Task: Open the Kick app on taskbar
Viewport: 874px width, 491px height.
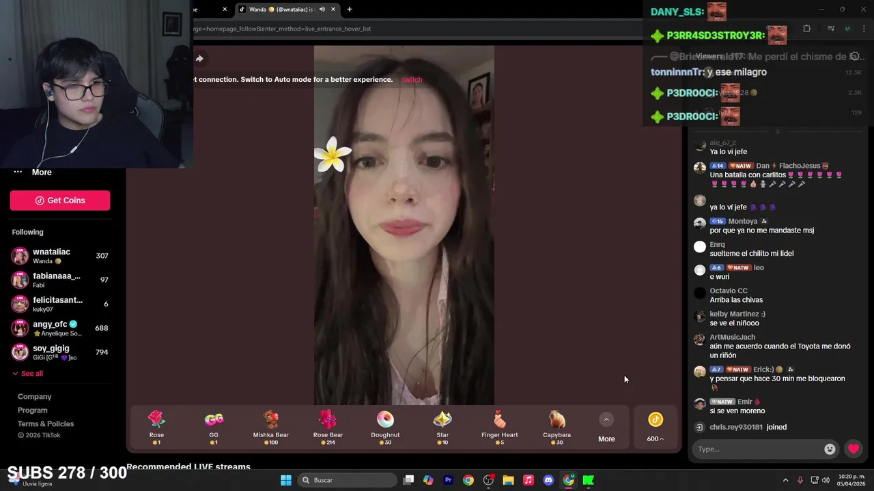Action: tap(589, 480)
